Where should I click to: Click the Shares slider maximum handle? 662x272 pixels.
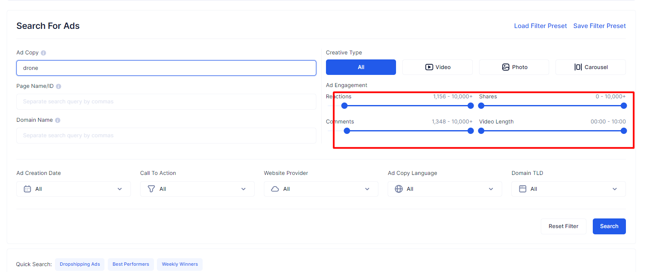(624, 106)
